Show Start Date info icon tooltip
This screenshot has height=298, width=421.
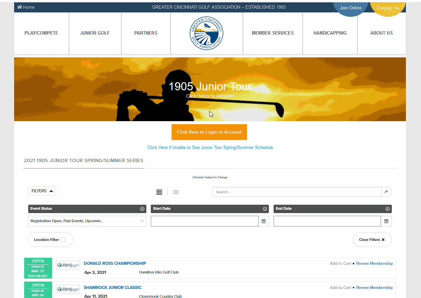coord(265,209)
